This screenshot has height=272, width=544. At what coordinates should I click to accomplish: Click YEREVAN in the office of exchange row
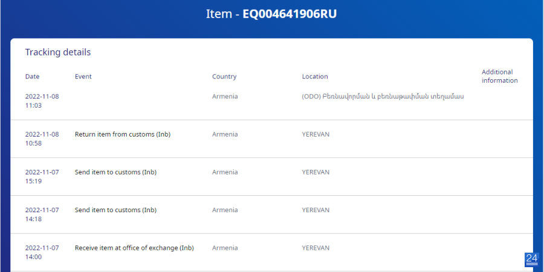316,248
